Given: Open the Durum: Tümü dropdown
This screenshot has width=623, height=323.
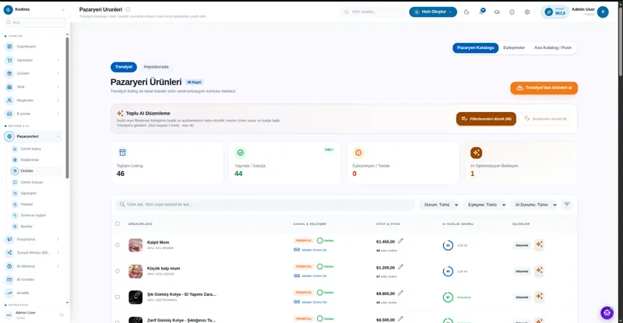Looking at the screenshot, I should [x=440, y=205].
